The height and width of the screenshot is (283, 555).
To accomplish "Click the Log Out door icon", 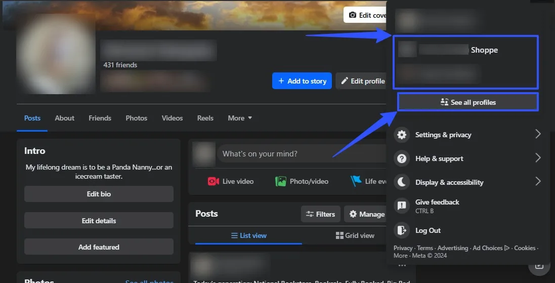I will coord(402,230).
